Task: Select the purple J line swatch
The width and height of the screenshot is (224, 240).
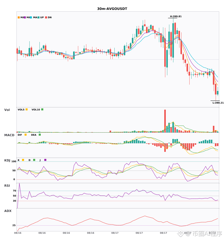Action: point(45,160)
